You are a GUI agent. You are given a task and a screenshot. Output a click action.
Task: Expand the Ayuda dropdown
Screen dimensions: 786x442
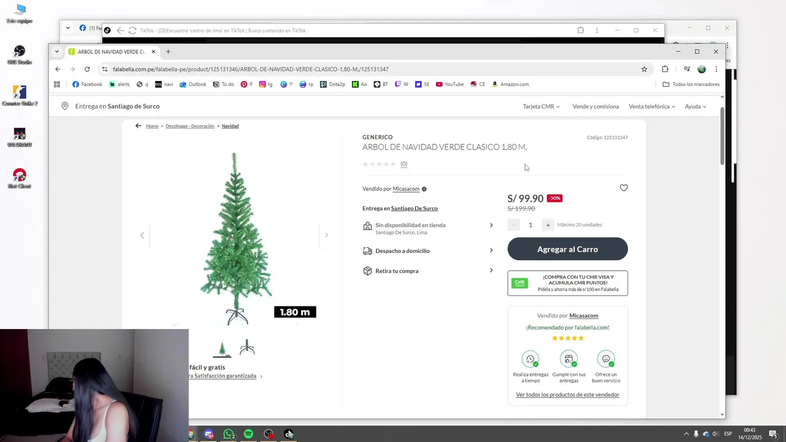(695, 106)
